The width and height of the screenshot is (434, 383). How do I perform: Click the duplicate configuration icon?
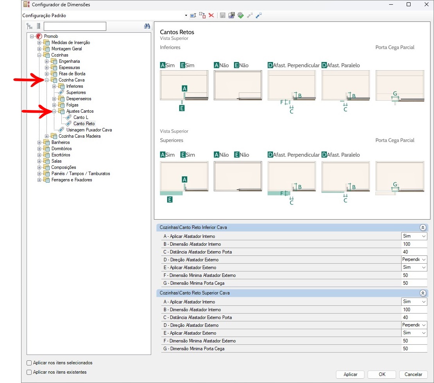(x=202, y=15)
